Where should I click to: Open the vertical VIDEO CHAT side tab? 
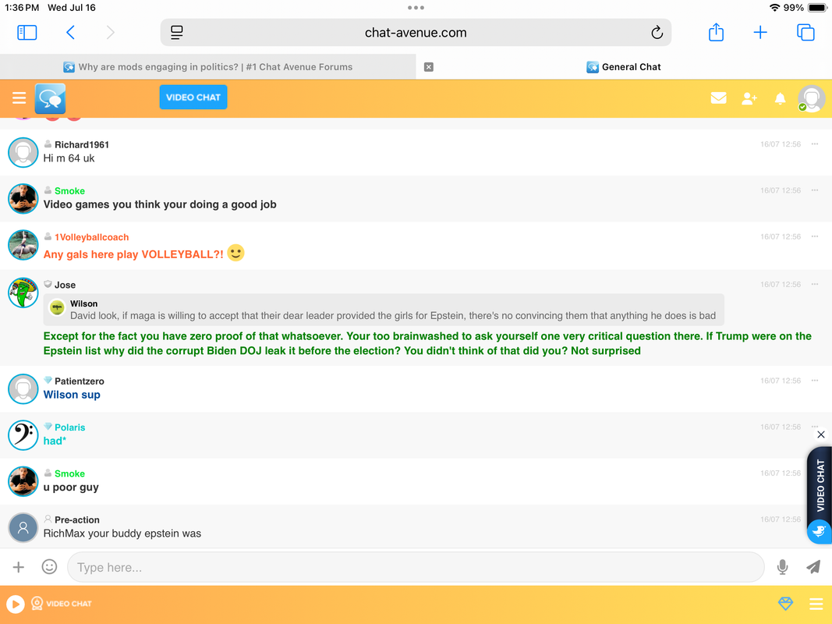(820, 485)
